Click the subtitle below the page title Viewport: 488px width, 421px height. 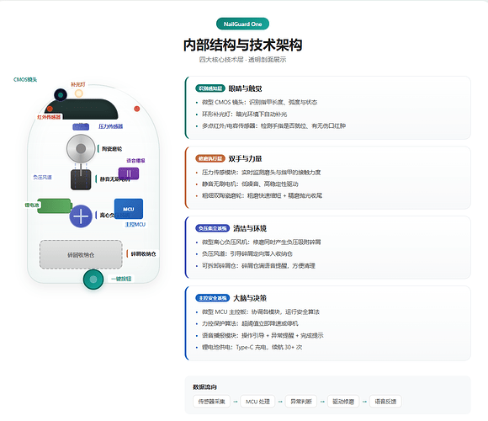(x=243, y=60)
